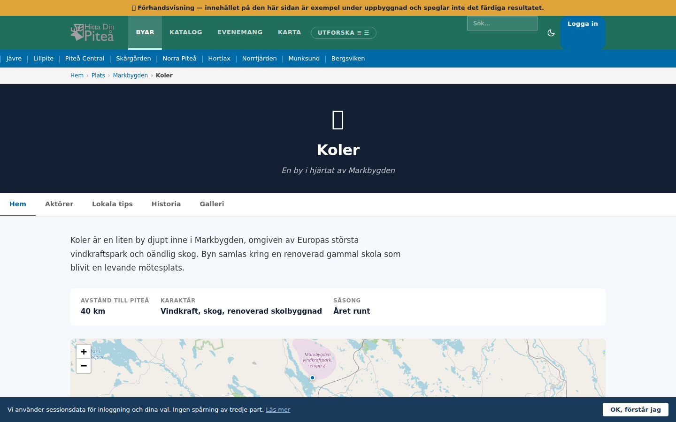This screenshot has height=422, width=676.
Task: Open the Historia tab
Action: 166,204
